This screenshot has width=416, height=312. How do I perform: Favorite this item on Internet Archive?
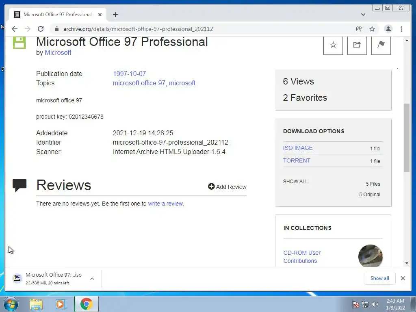click(x=333, y=45)
